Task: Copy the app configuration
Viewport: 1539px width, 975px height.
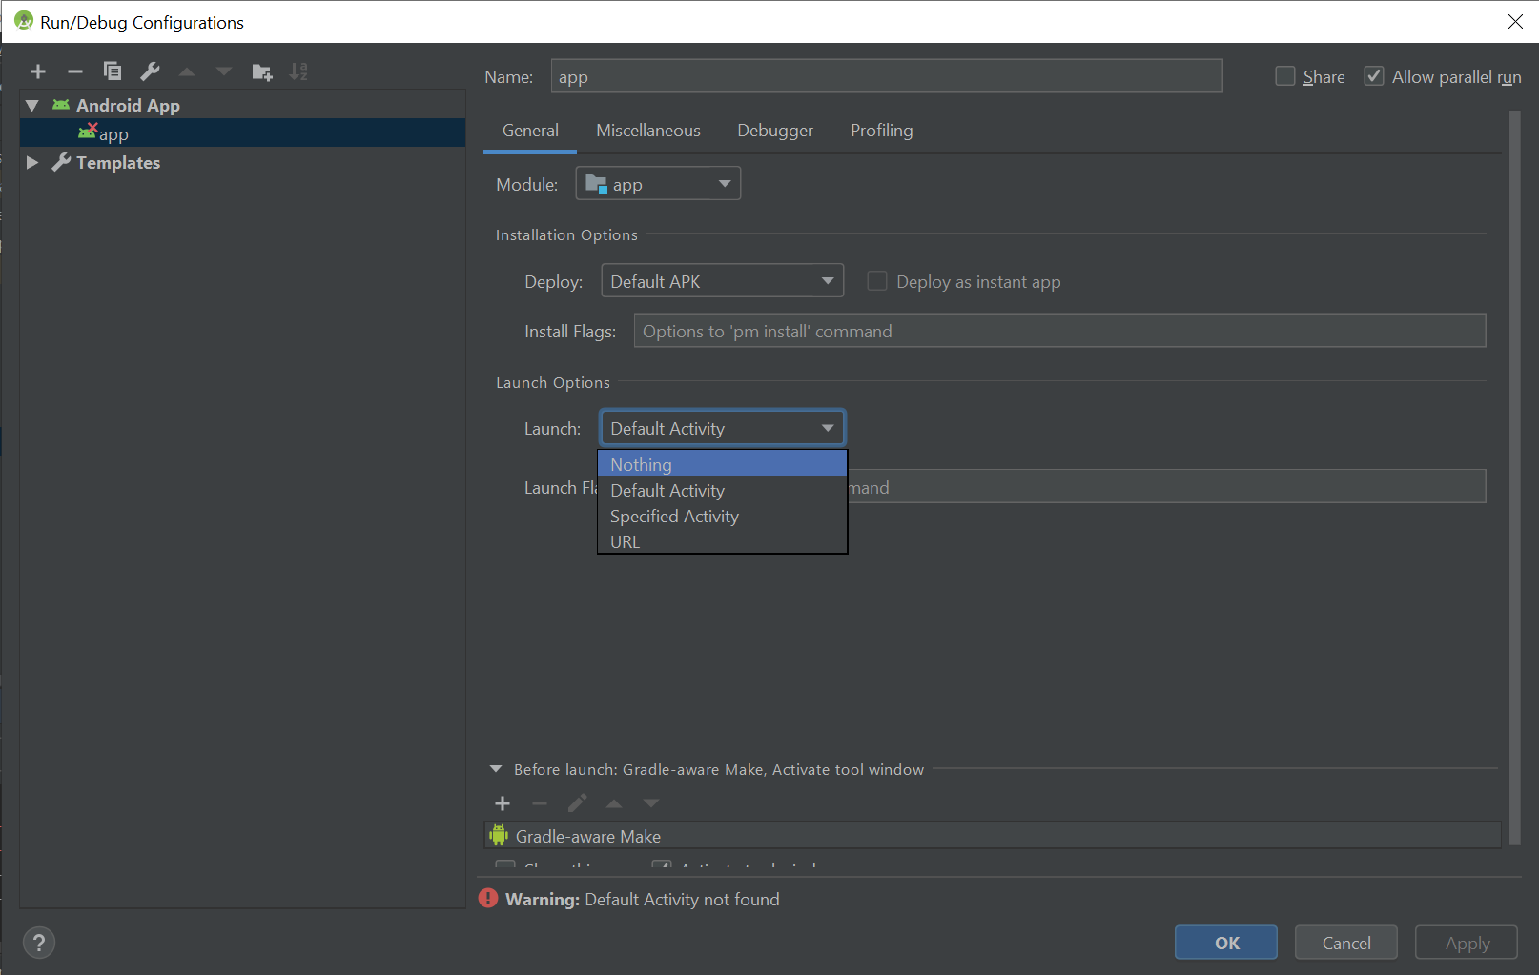Action: (x=112, y=71)
